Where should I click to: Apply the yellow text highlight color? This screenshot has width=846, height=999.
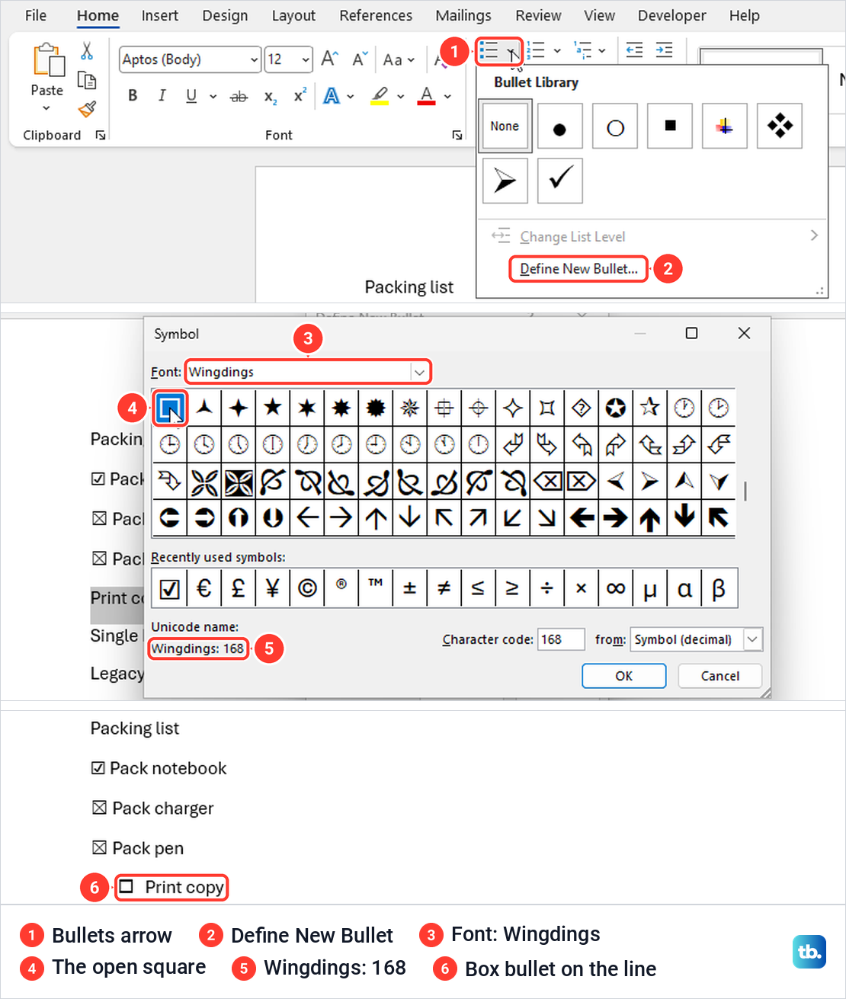click(380, 96)
